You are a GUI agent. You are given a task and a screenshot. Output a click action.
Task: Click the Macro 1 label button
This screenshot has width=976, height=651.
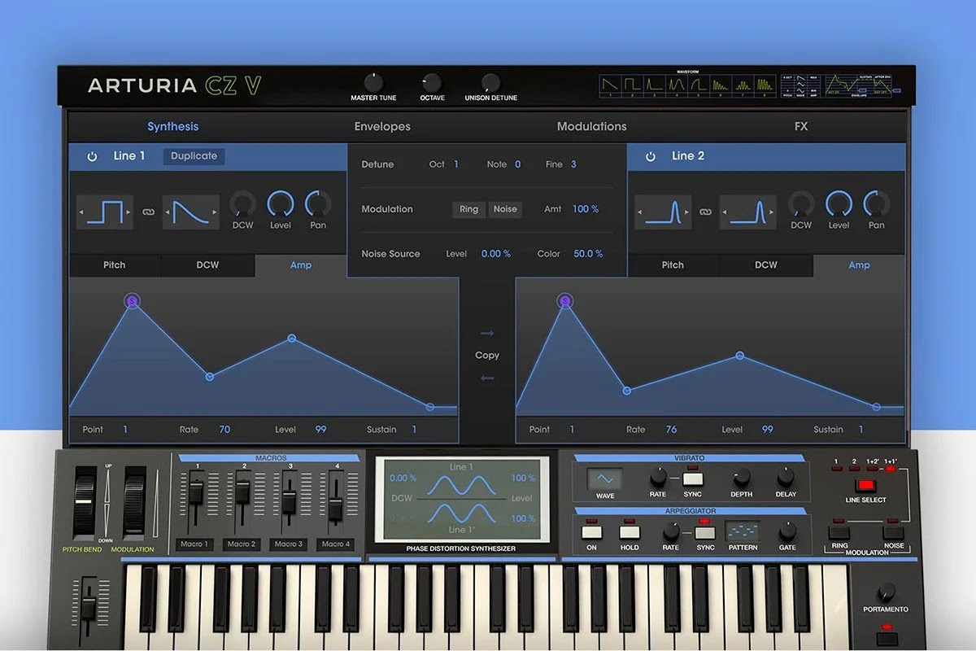194,544
